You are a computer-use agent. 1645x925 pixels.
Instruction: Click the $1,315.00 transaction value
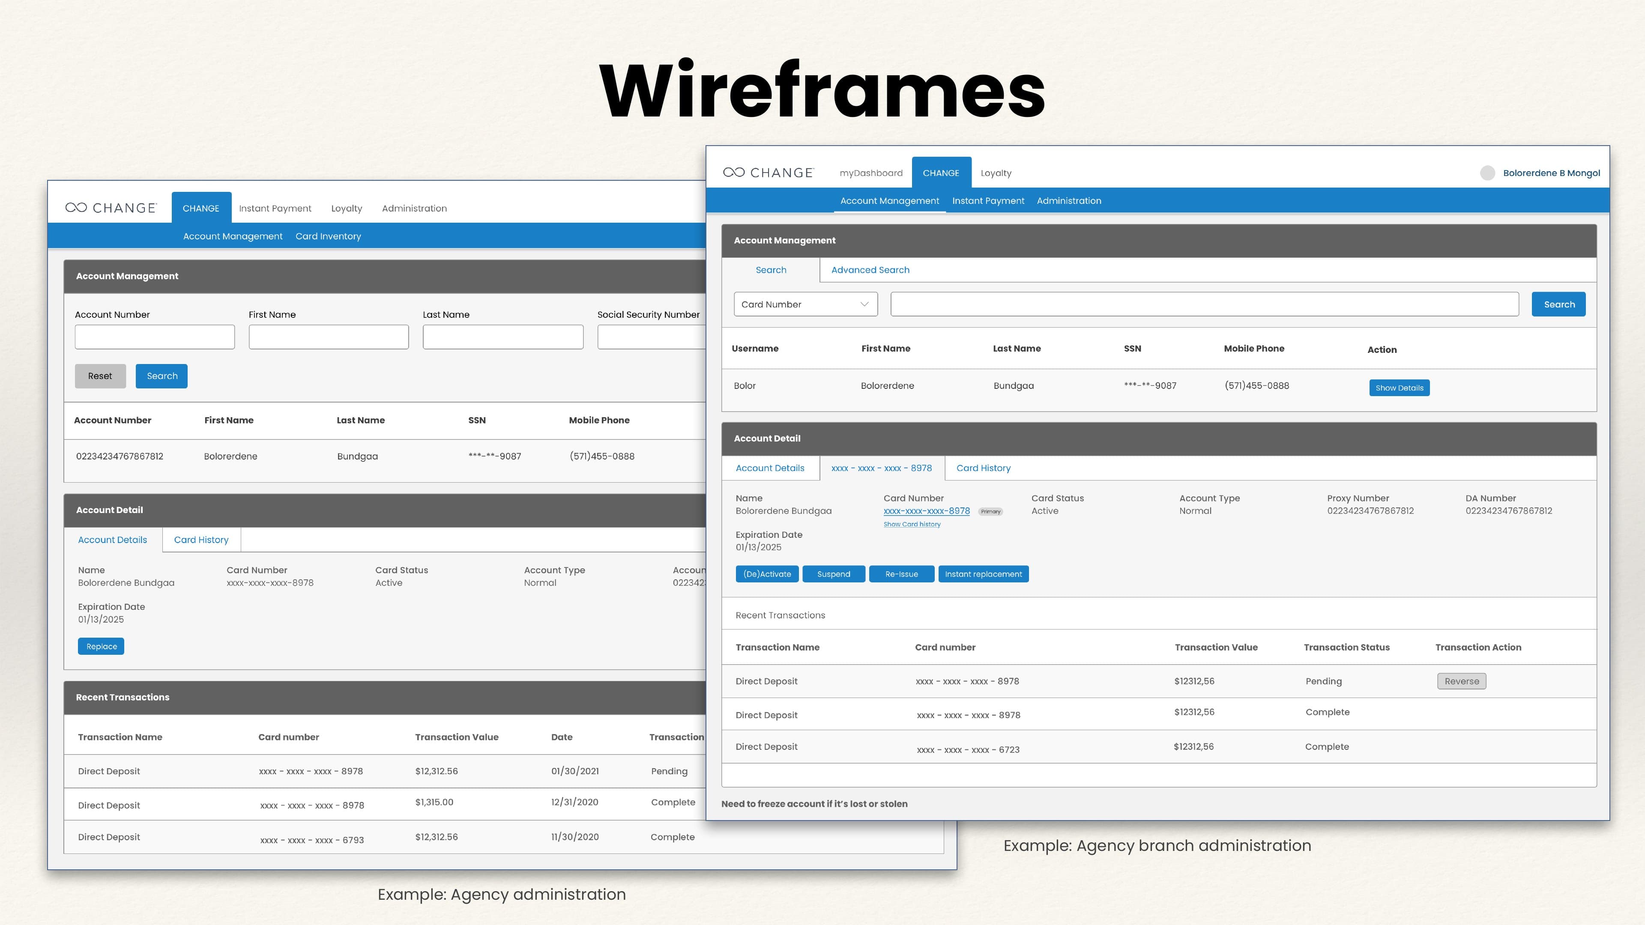click(434, 803)
